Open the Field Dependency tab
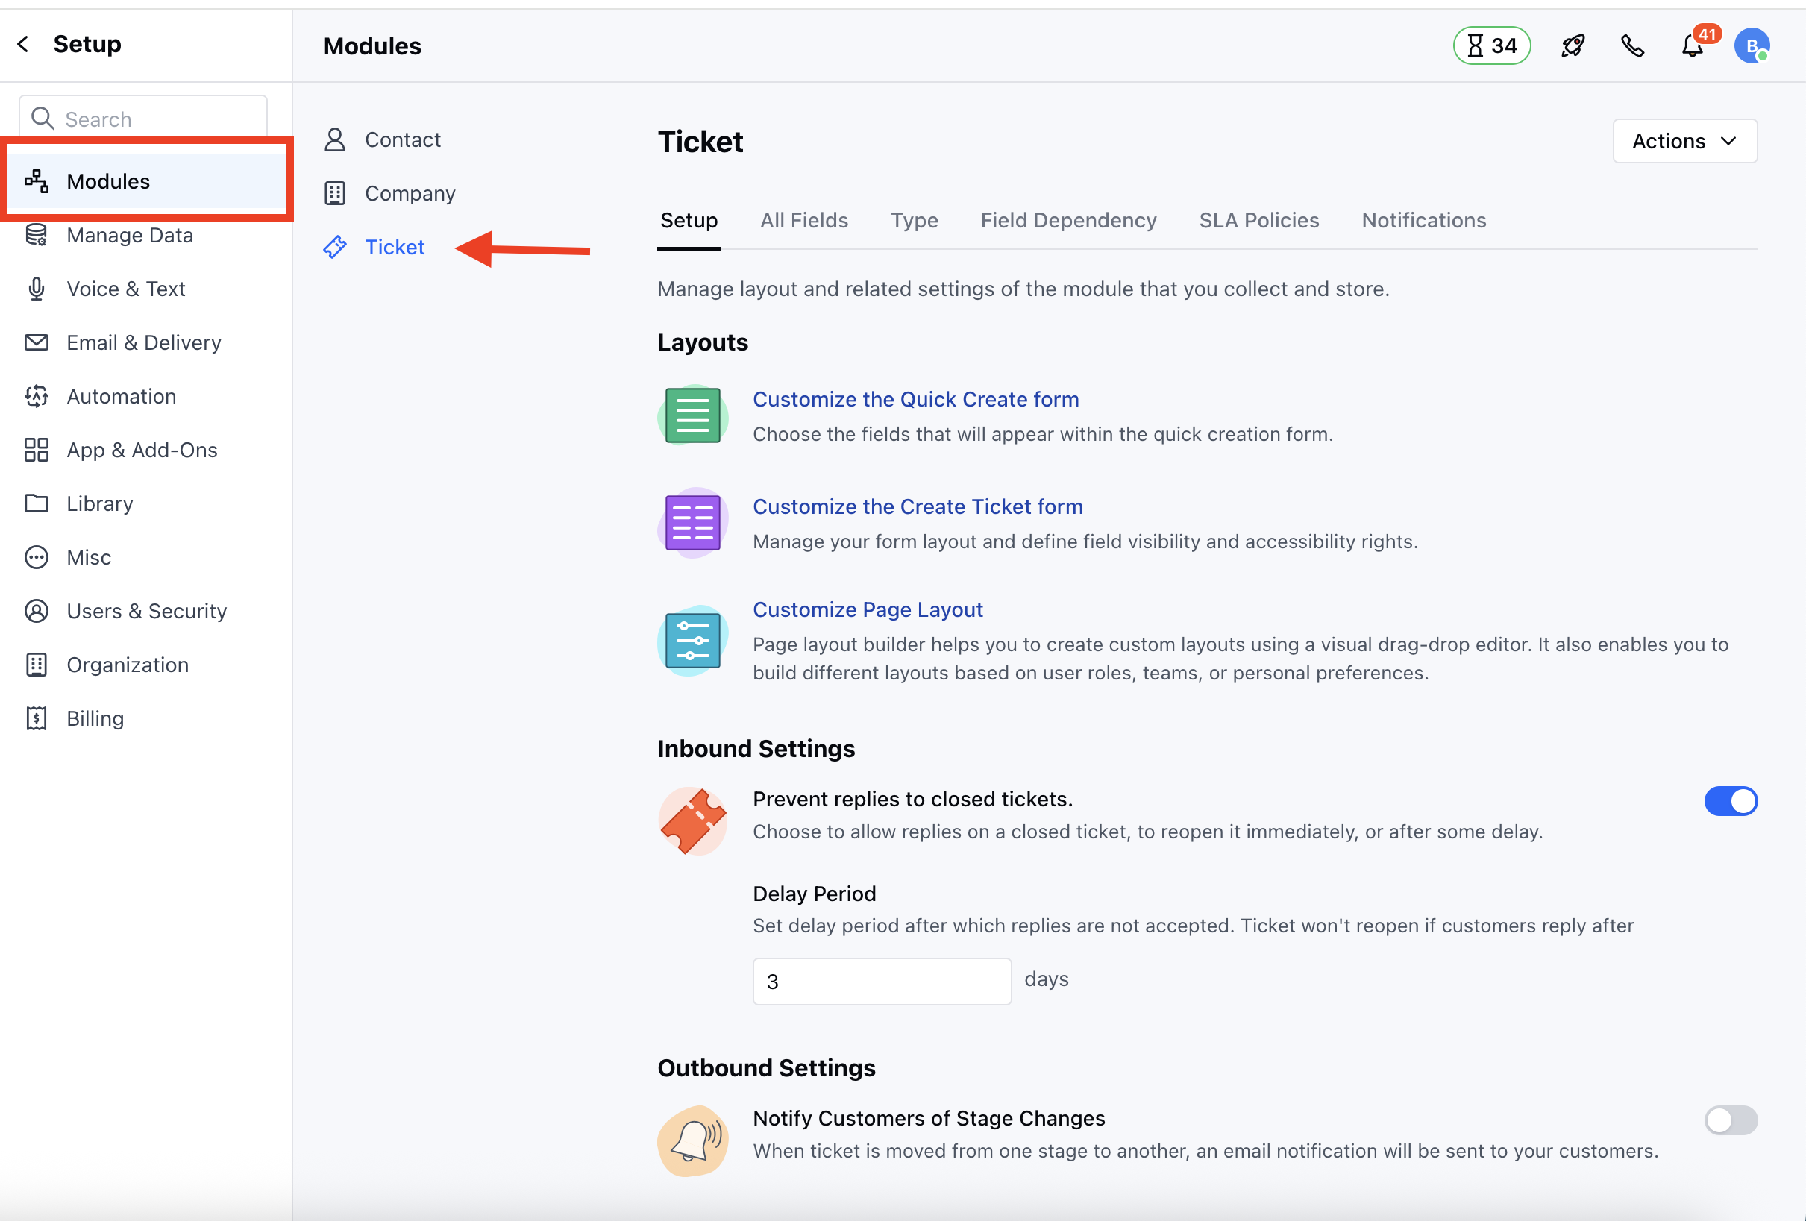Image resolution: width=1806 pixels, height=1221 pixels. tap(1067, 221)
